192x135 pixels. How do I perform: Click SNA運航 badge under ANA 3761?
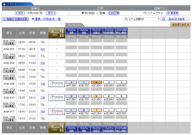[x=9, y=106]
